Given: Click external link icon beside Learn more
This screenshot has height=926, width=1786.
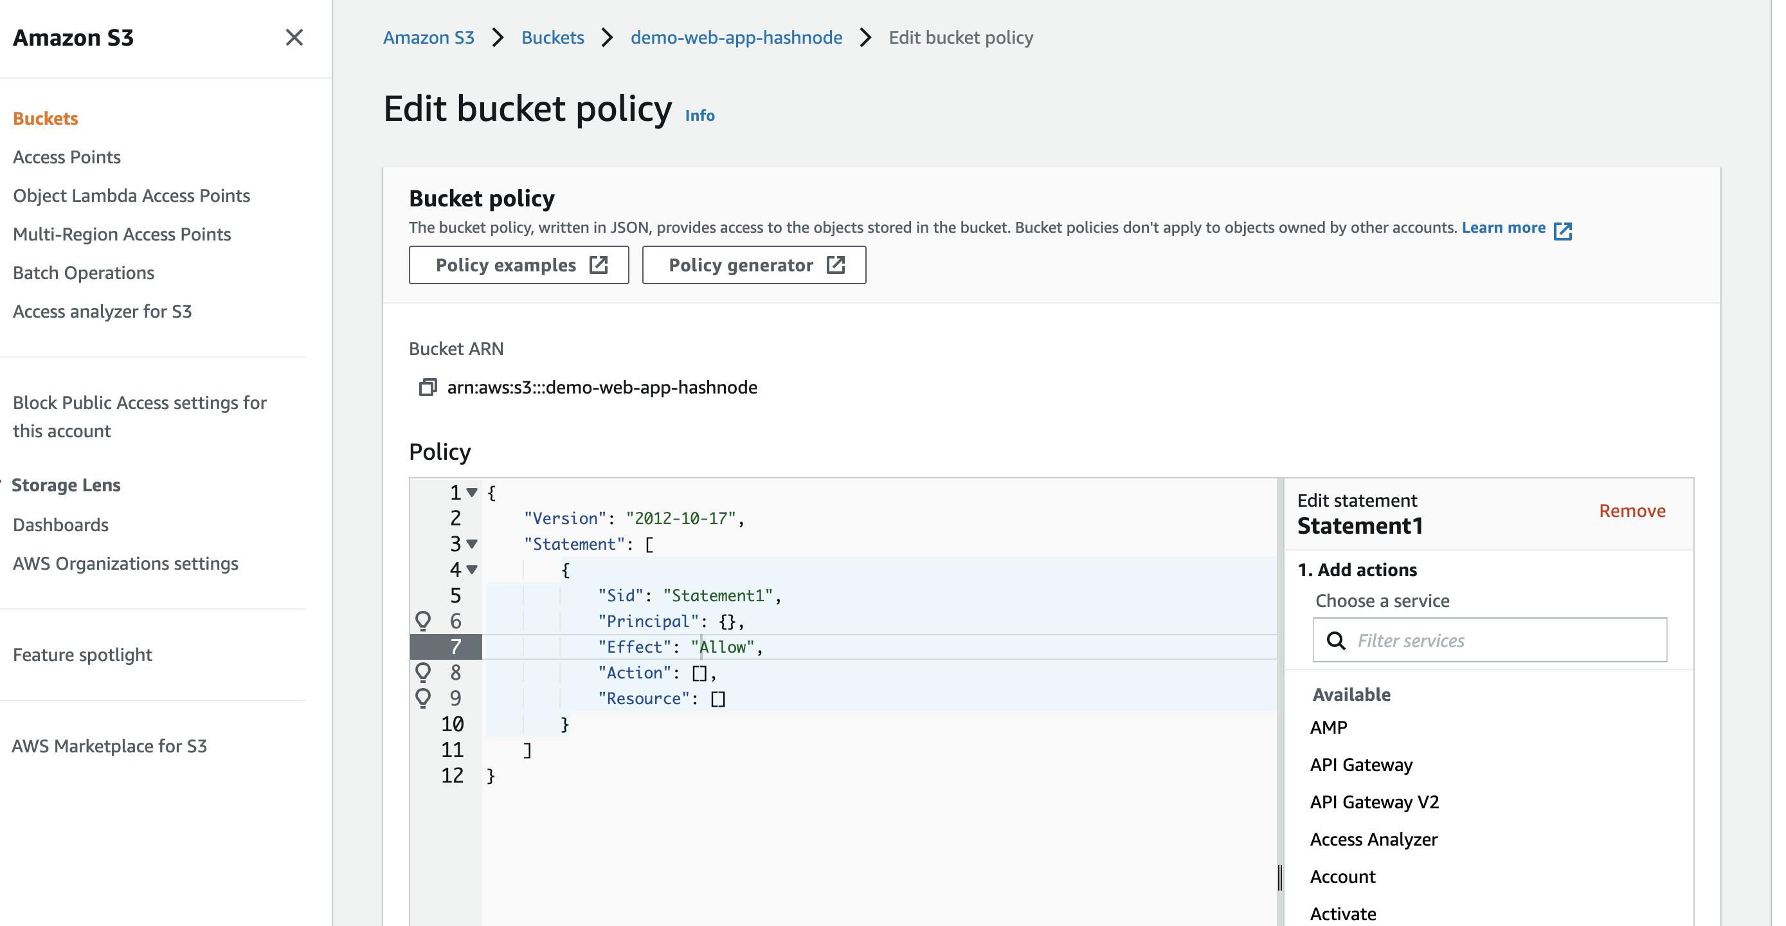Looking at the screenshot, I should 1563,230.
